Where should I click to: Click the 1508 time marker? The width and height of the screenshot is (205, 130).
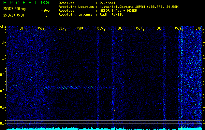pos(158,28)
